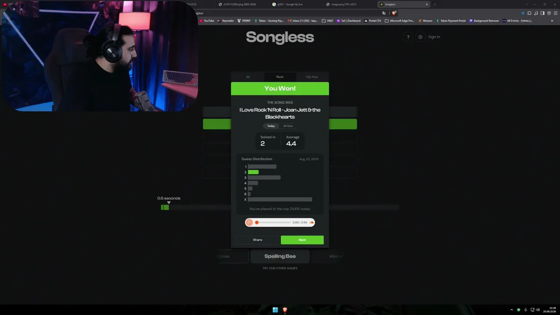560x315 pixels.
Task: Switch to the Hip Hop genre tab
Action: tap(312, 77)
